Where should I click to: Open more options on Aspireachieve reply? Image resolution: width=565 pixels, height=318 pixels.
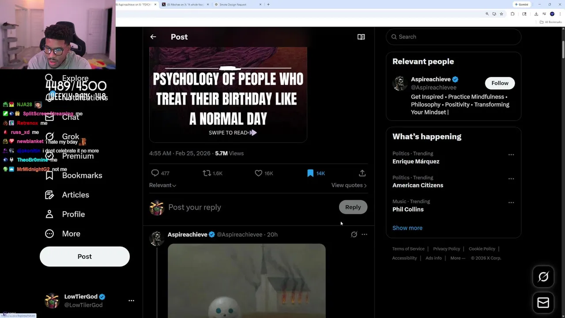click(x=364, y=235)
